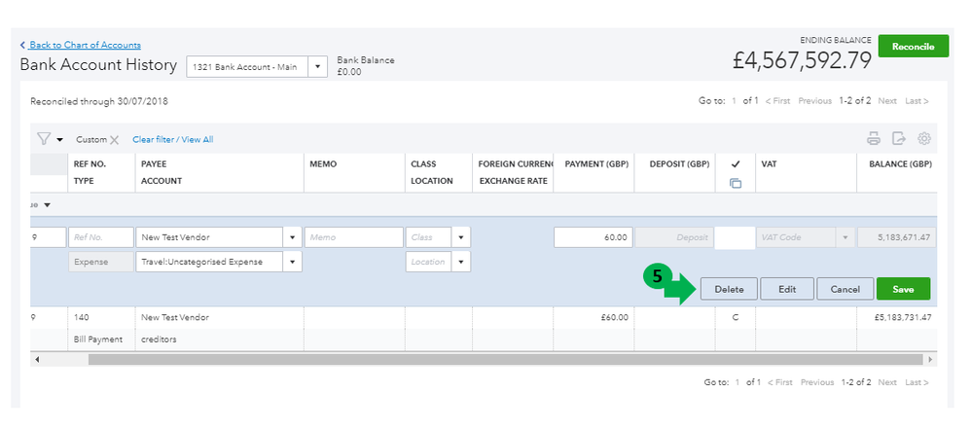971x429 pixels.
Task: Remove the Custom filter with X
Action: pyautogui.click(x=114, y=140)
